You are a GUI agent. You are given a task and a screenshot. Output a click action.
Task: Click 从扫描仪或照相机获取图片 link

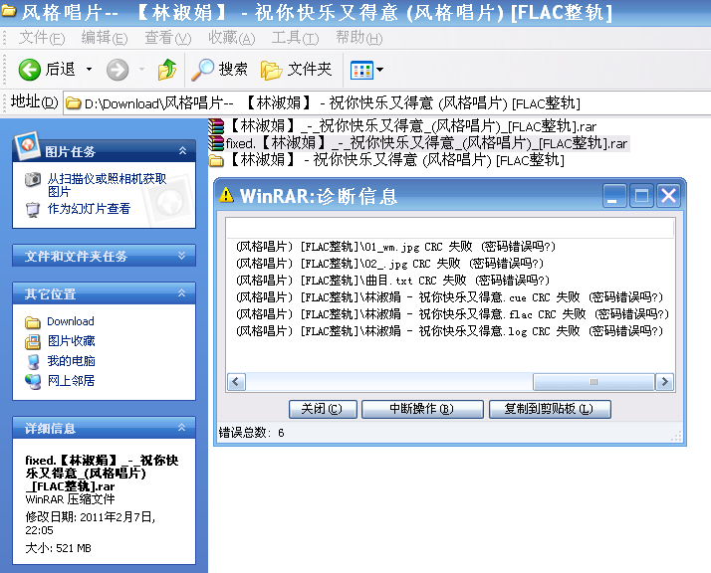click(x=107, y=185)
